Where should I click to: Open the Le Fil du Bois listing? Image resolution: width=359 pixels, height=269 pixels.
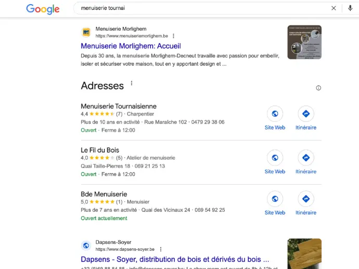coord(100,150)
